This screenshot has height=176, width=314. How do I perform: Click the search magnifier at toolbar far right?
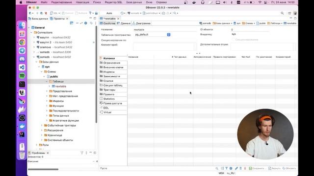[x=282, y=13]
